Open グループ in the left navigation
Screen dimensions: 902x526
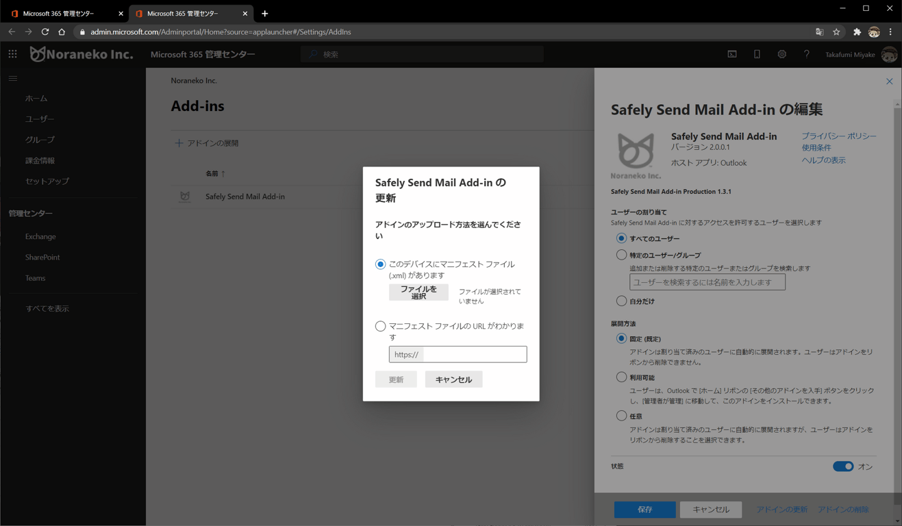40,140
